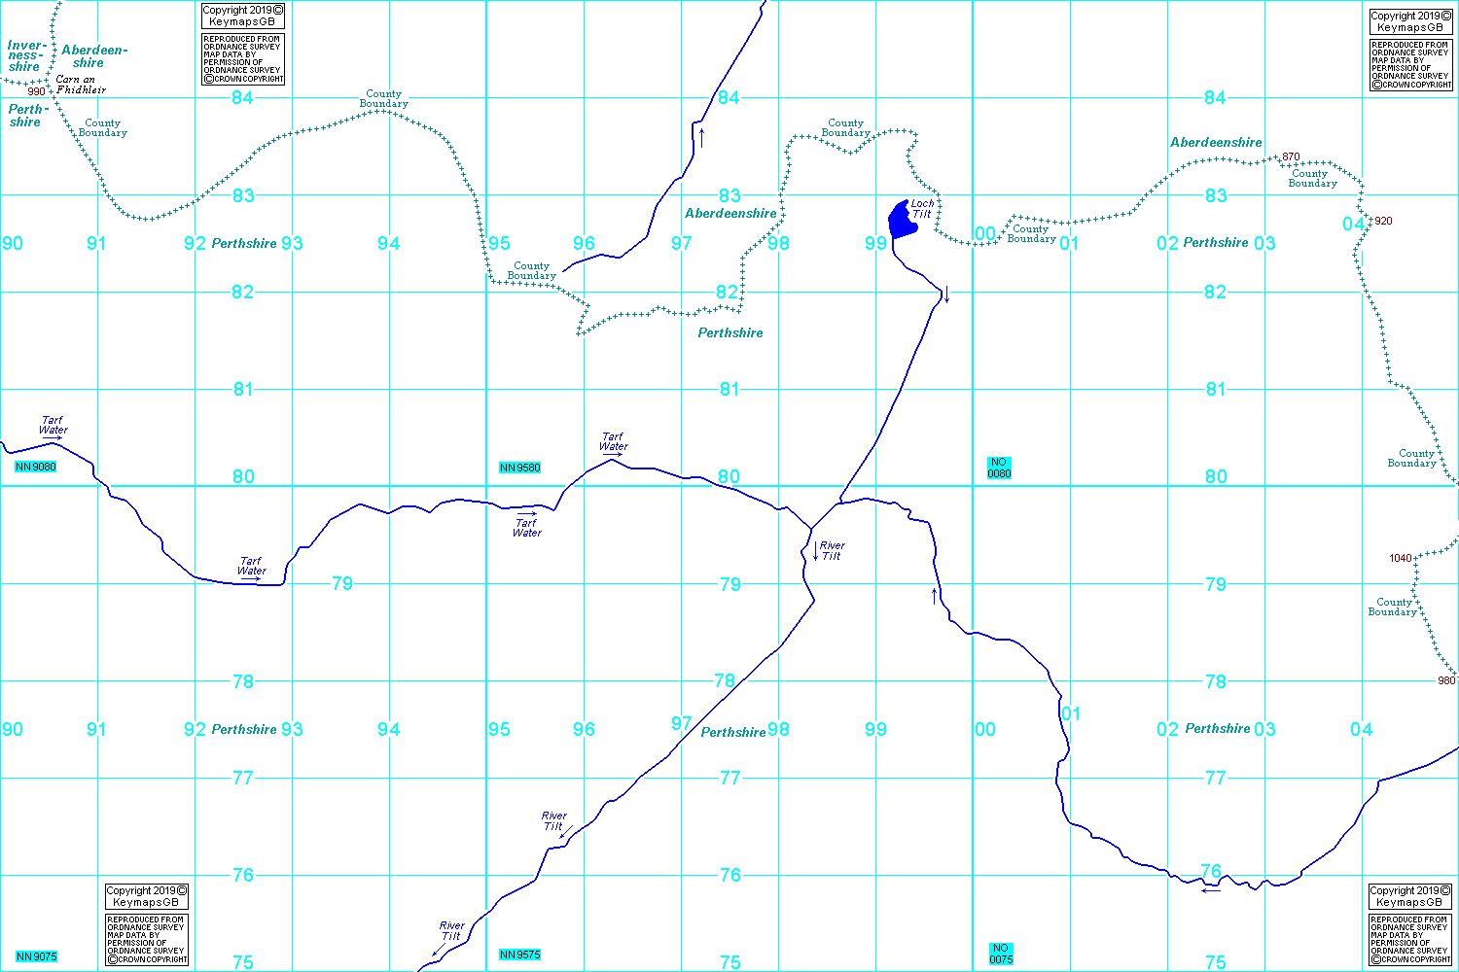The height and width of the screenshot is (972, 1459).
Task: Open the NN 9075 tile label
Action: click(x=36, y=956)
